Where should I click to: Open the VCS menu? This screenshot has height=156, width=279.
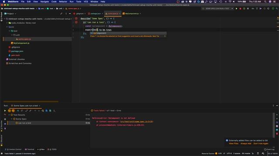pos(86,2)
